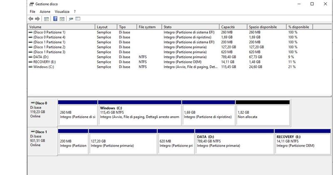This screenshot has width=333, height=175.
Task: Click the drive icon beside Windows (C:)
Action: point(30,67)
